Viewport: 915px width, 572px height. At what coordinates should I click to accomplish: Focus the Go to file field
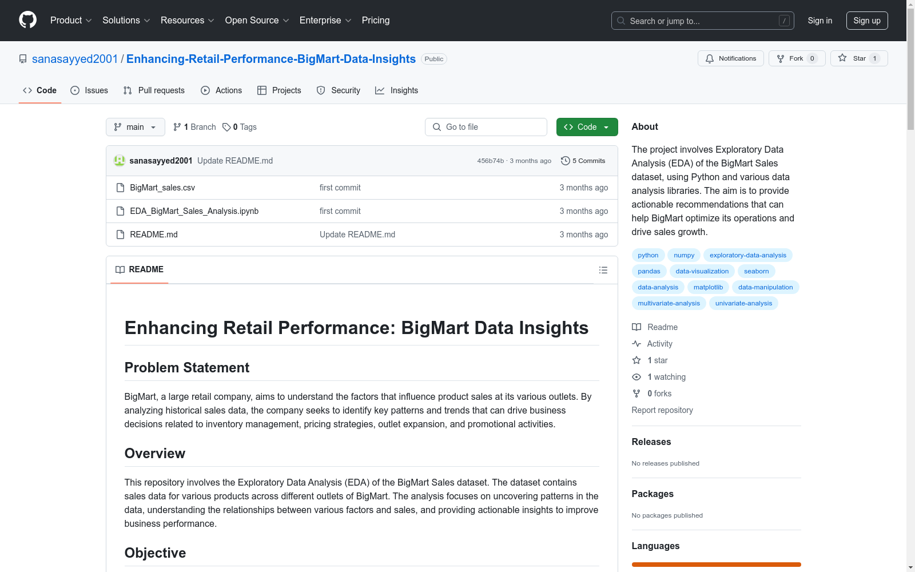tap(486, 127)
